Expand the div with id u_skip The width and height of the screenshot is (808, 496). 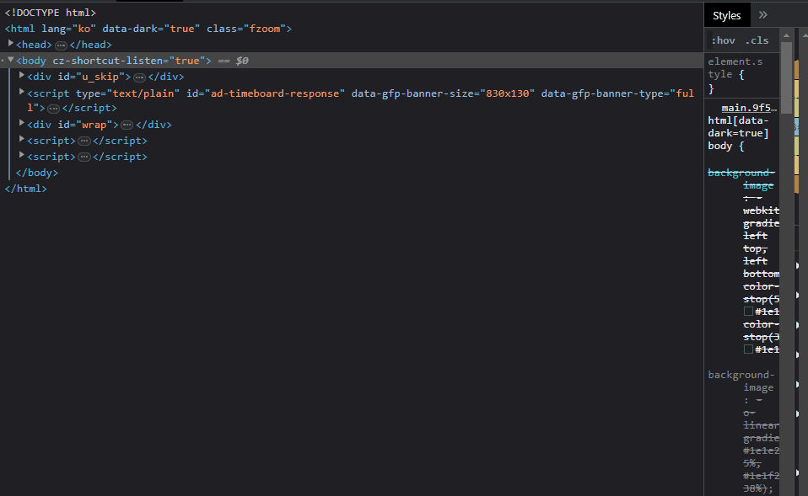pos(22,76)
